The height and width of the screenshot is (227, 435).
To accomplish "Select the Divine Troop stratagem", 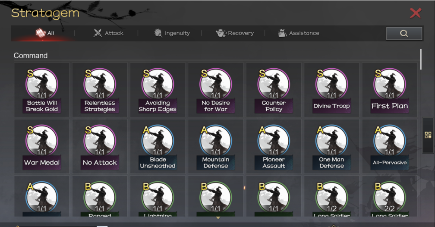I will point(331,90).
